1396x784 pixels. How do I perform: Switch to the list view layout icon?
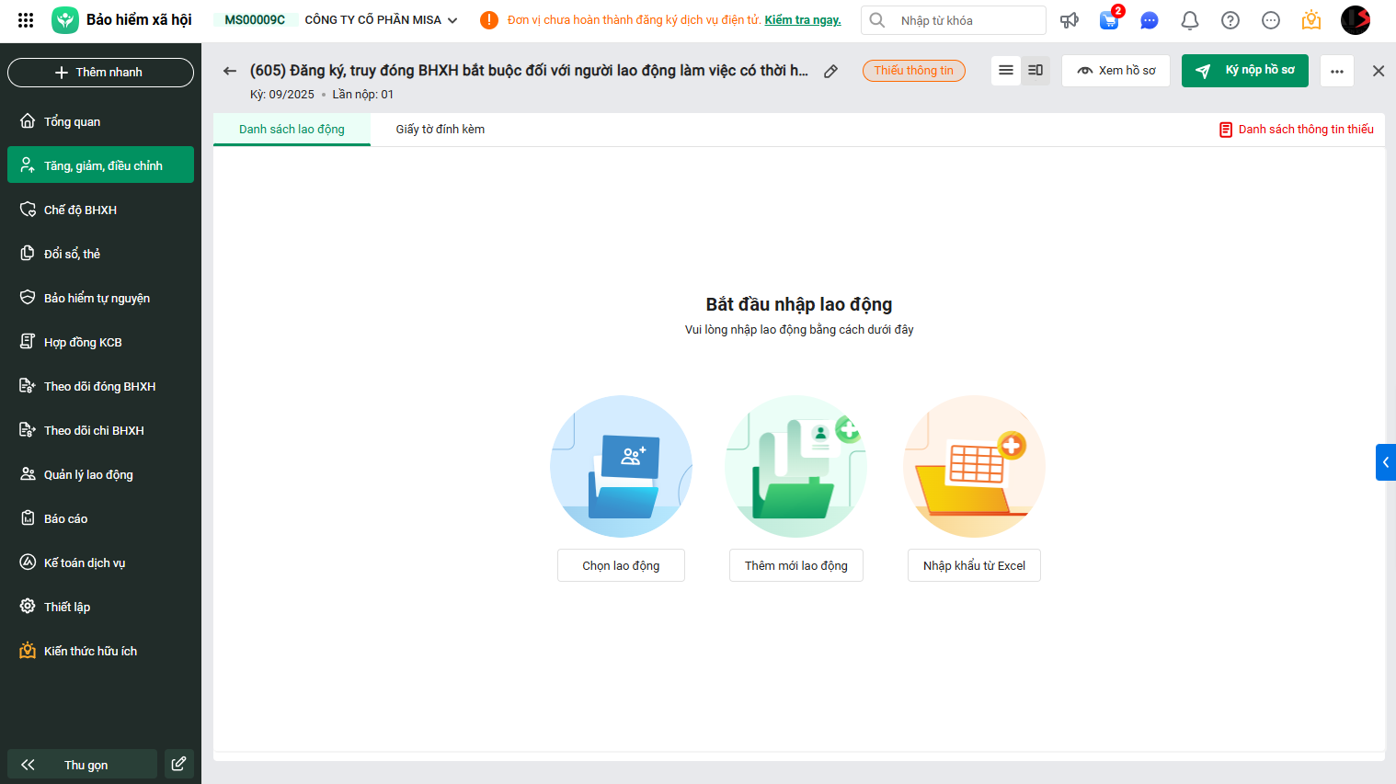pyautogui.click(x=1006, y=70)
